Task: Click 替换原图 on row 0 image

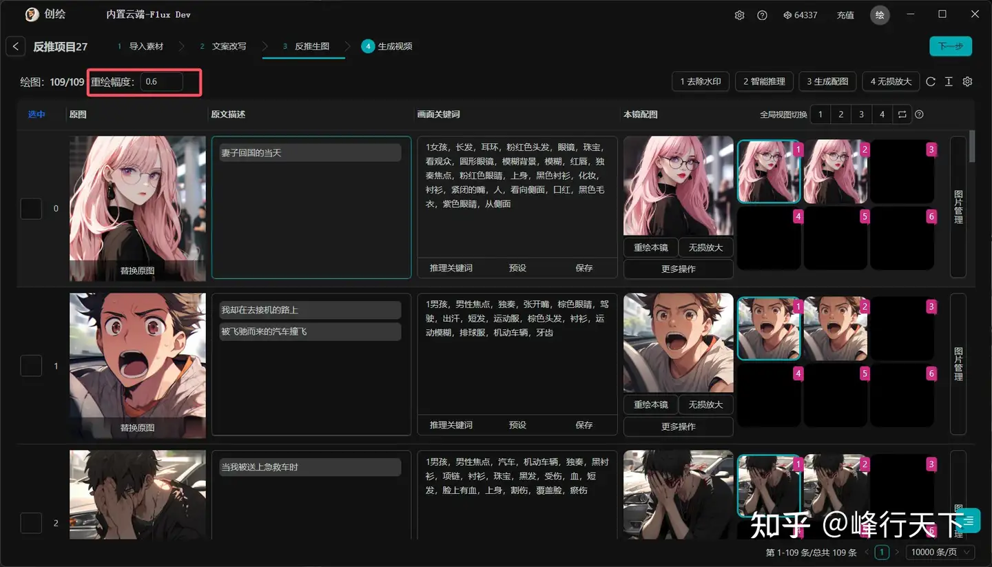Action: tap(138, 271)
